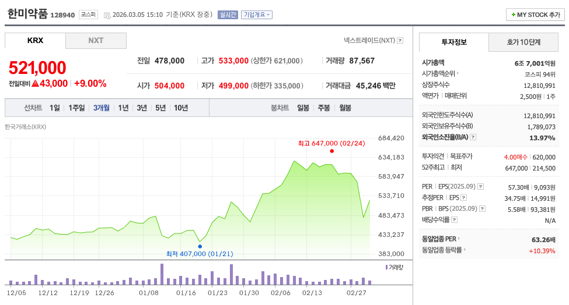Click the 시가총액 value 6조 7,001억원
This screenshot has width=569, height=305.
click(x=535, y=63)
